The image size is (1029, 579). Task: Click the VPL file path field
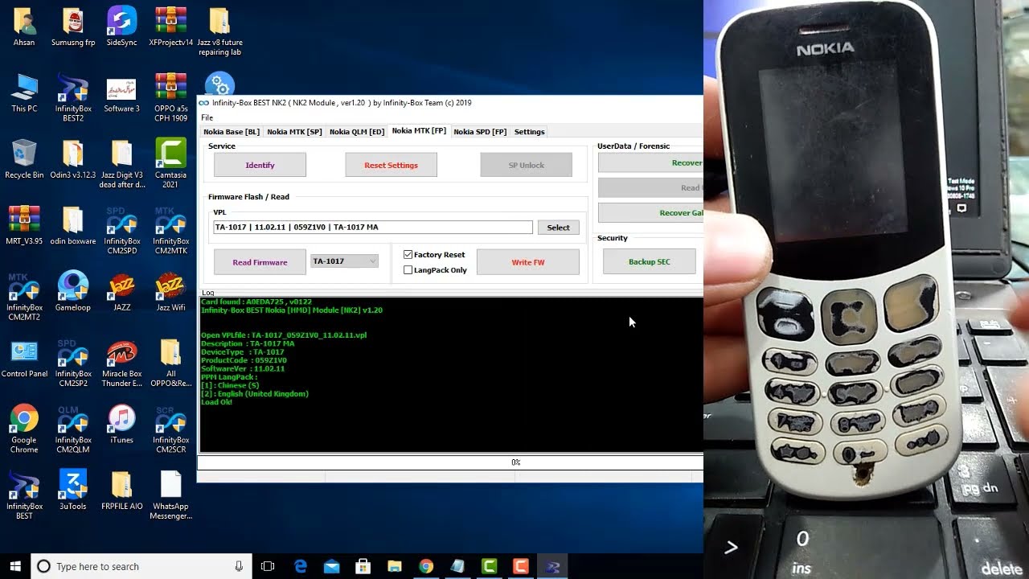tap(373, 228)
